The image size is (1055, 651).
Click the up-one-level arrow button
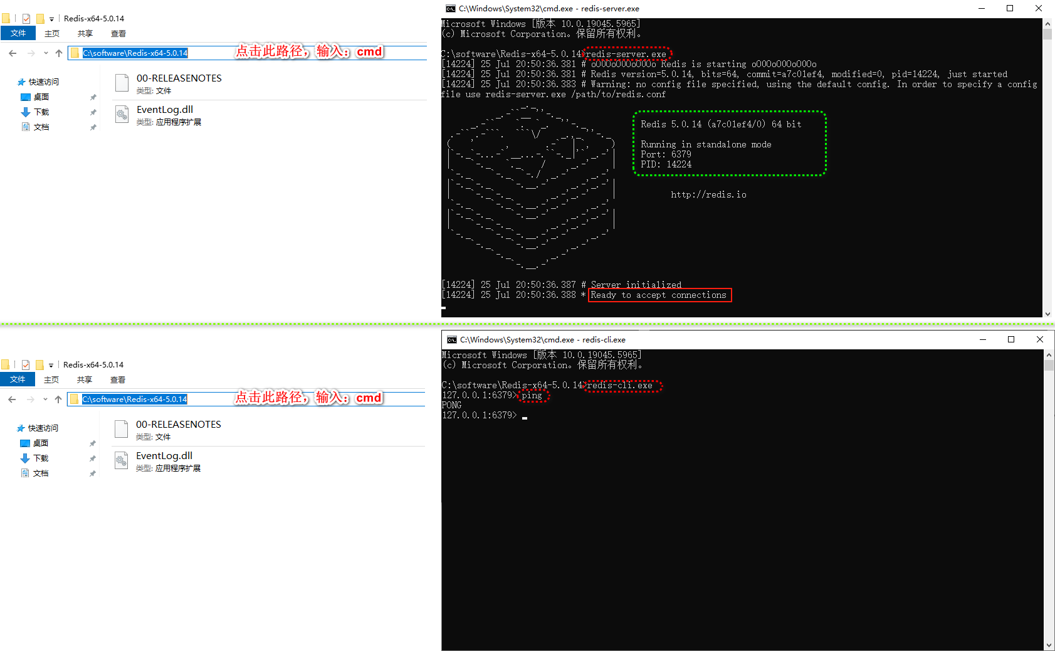point(59,53)
